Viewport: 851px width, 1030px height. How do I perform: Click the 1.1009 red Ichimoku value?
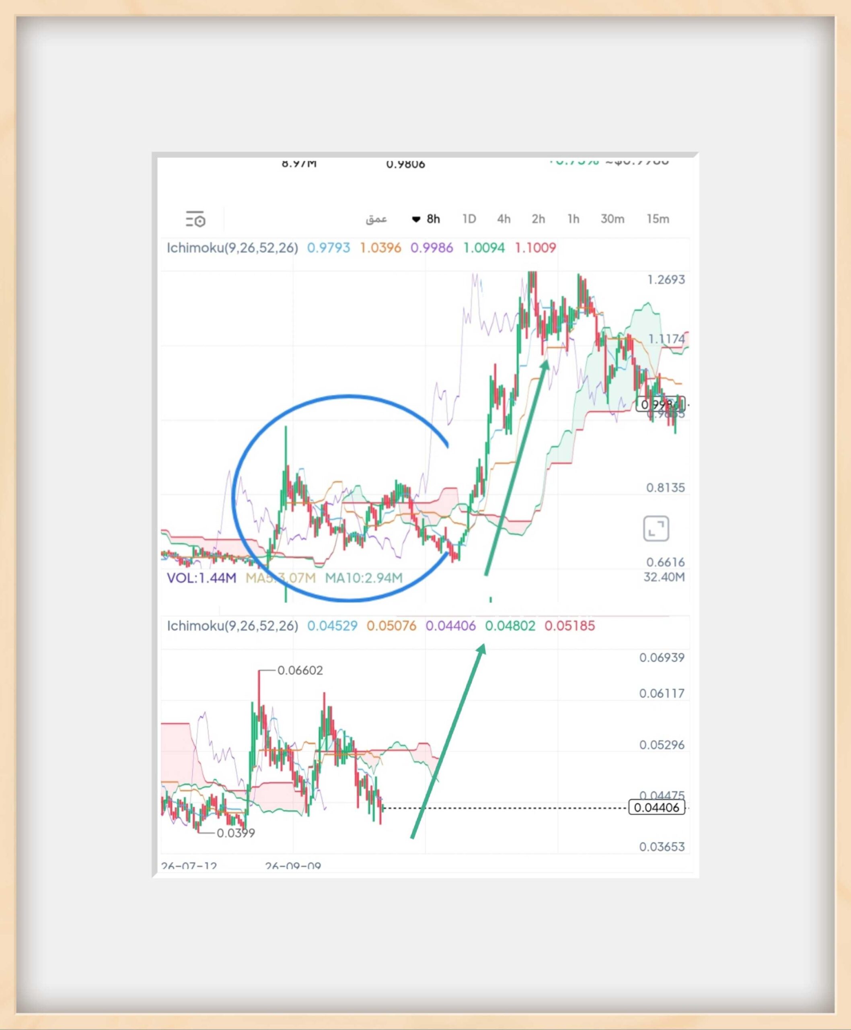click(535, 248)
